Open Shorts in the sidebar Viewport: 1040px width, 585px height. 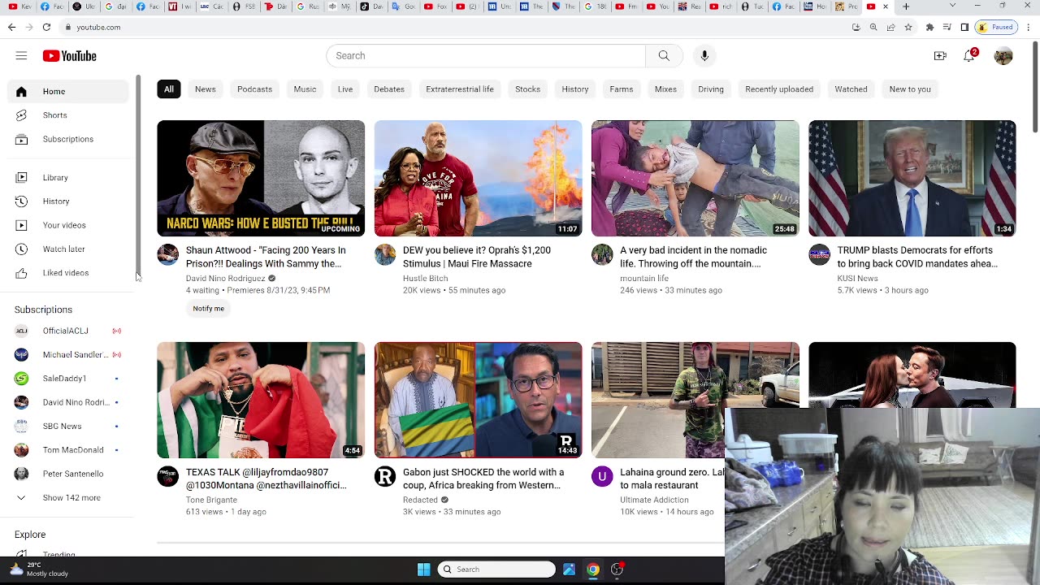point(67,115)
